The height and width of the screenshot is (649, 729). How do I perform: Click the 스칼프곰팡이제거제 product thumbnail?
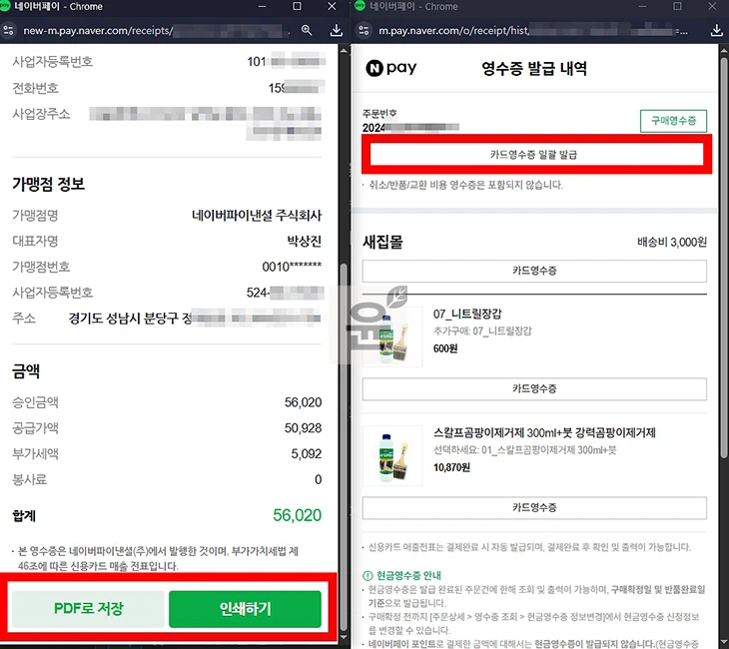coord(392,455)
